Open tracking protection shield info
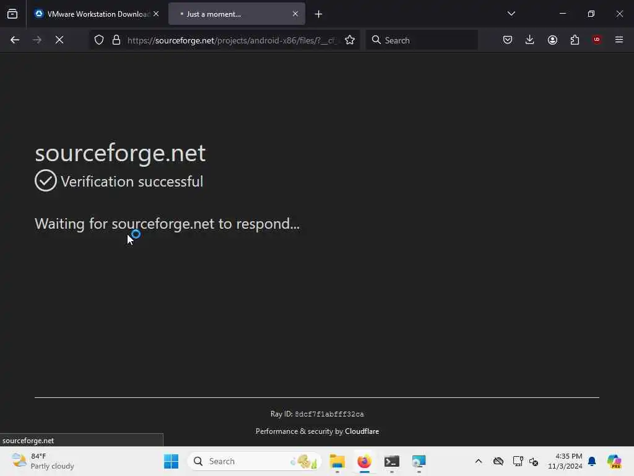634x476 pixels. click(99, 40)
